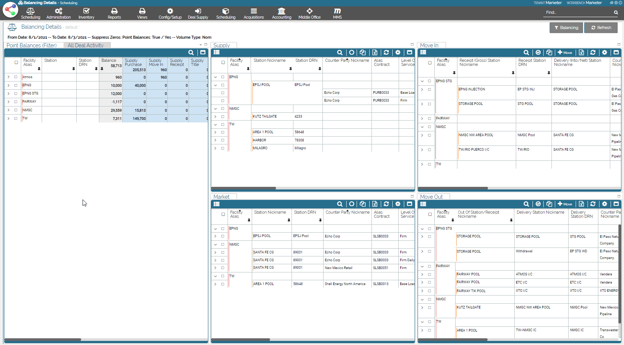Open settings gear in Market panel toolbar
Viewport: 624px width, 345px height.
pyautogui.click(x=398, y=204)
